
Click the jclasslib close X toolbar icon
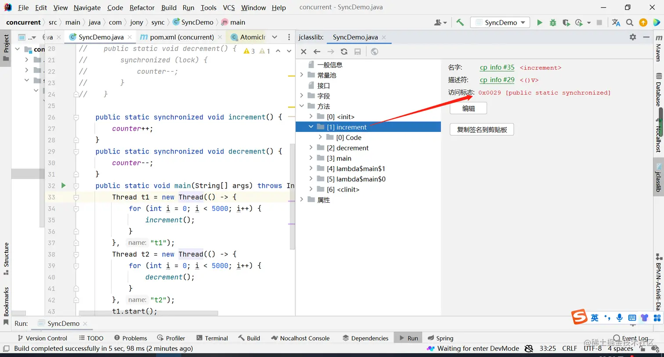303,51
